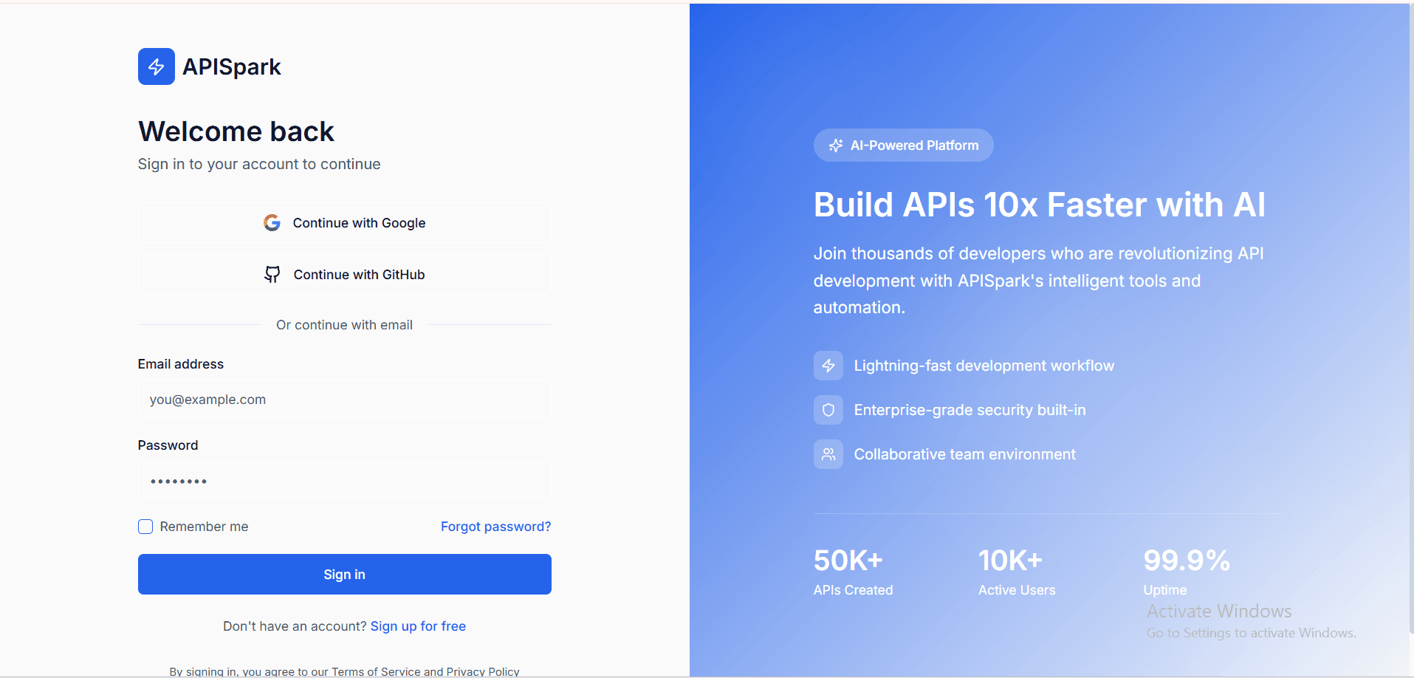Click the Build APIs 10x Faster with AI heading
This screenshot has width=1414, height=678.
(1040, 205)
